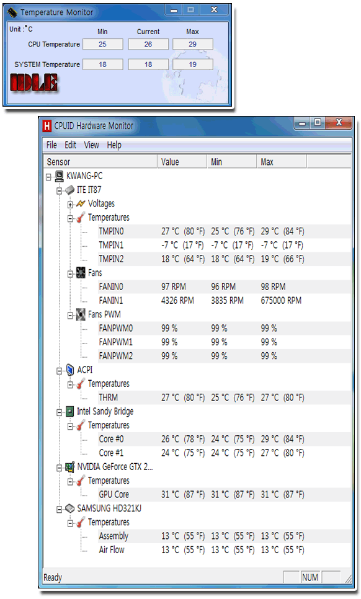Open the File menu
The image size is (361, 599).
tap(51, 145)
